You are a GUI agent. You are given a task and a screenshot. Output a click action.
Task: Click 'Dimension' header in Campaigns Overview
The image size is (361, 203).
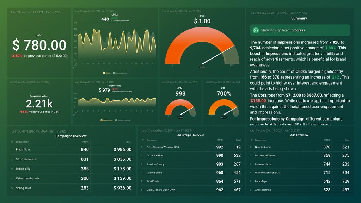[x=22, y=142]
